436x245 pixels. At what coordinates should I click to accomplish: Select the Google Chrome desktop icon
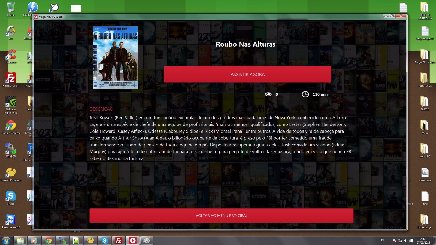(11, 127)
